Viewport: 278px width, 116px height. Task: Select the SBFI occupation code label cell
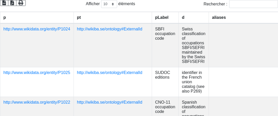[165, 45]
